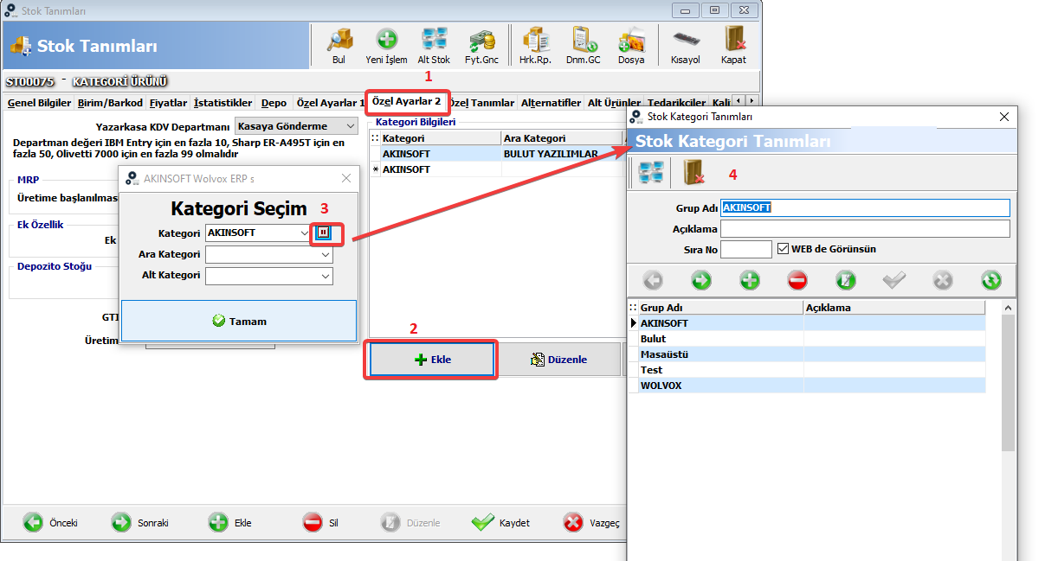1045x561 pixels.
Task: Click Ekle under Kategori Bilgileri grid
Action: click(433, 360)
